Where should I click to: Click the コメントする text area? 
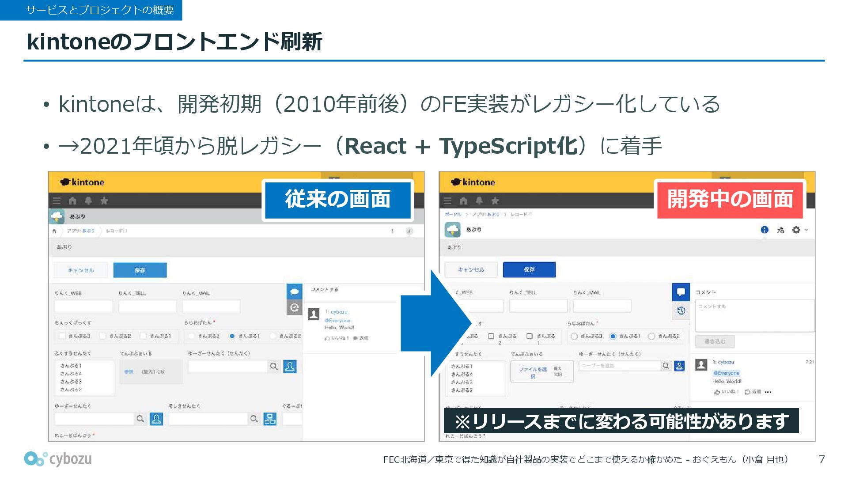(x=754, y=315)
